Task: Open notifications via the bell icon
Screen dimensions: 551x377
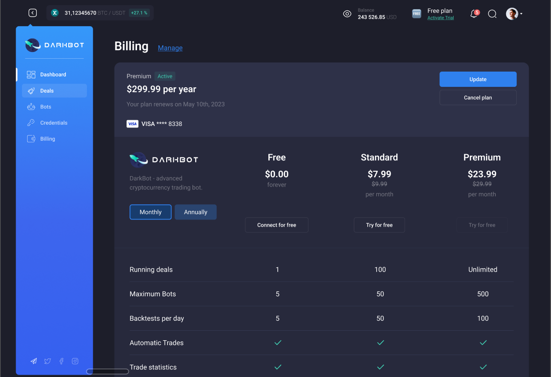Action: coord(473,14)
